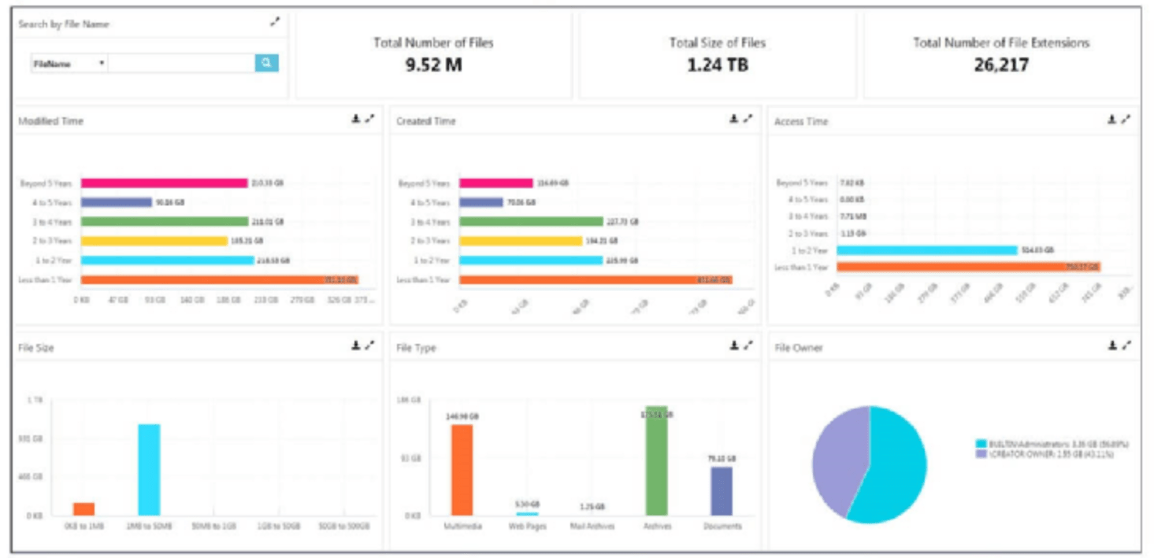Screen dimensions: 1154x558
Task: Click the small Web Pages bar in File Type
Action: [526, 514]
